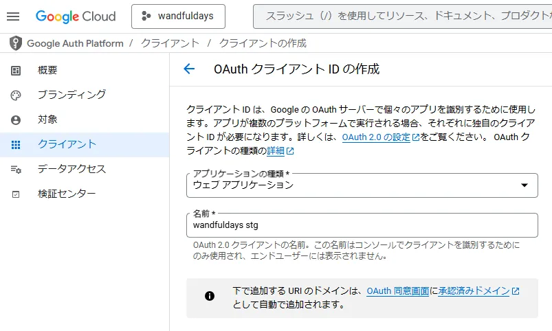This screenshot has width=552, height=331.
Task: Open the hamburger navigation menu
Action: [13, 16]
